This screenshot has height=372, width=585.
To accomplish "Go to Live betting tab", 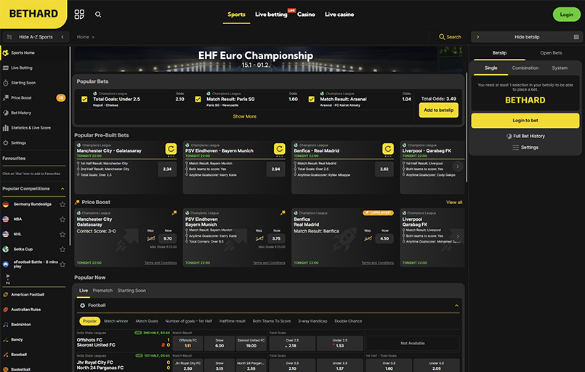I will pyautogui.click(x=271, y=15).
